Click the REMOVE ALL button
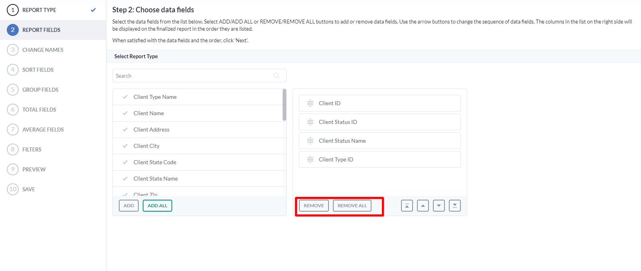Image resolution: width=641 pixels, height=271 pixels. click(x=352, y=206)
